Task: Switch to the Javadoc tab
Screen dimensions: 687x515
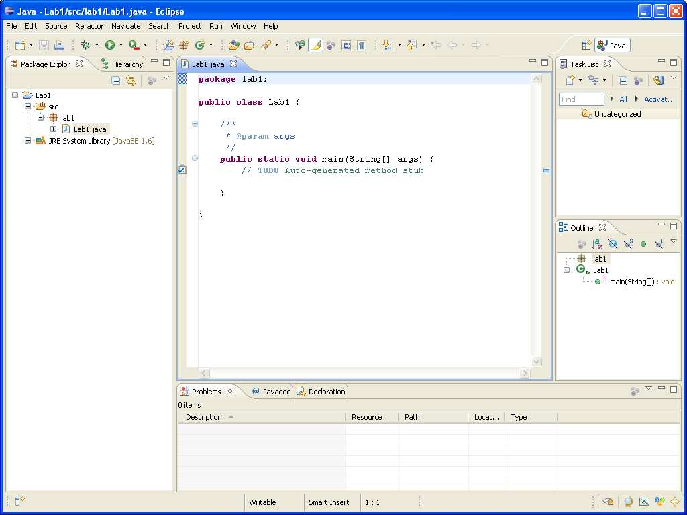Action: click(x=272, y=392)
